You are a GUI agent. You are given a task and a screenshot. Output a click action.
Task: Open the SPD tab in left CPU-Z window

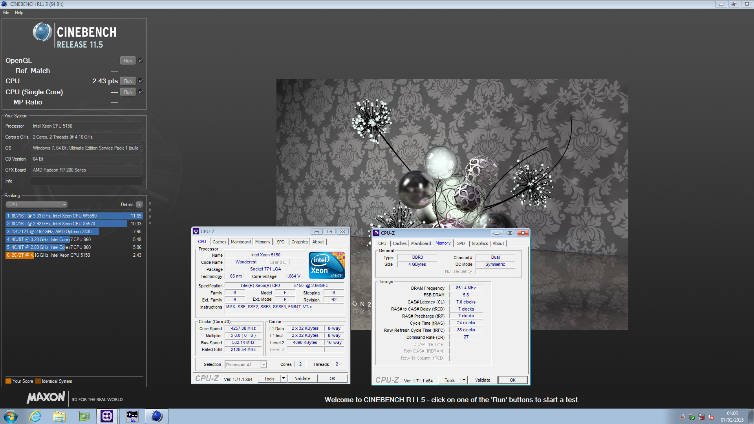click(x=281, y=242)
